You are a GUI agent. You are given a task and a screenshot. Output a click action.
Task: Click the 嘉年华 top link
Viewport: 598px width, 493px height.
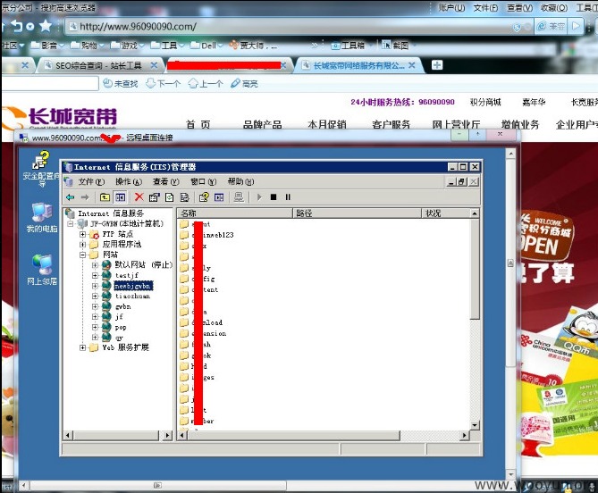pos(534,102)
